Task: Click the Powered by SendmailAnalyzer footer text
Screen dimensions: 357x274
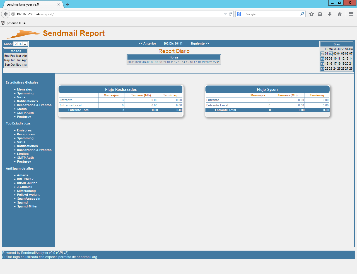Action: 35,253
